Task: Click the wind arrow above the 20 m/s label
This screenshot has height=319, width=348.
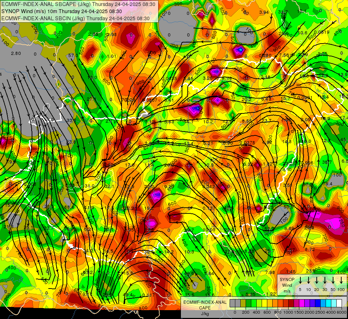Action: coord(316,280)
